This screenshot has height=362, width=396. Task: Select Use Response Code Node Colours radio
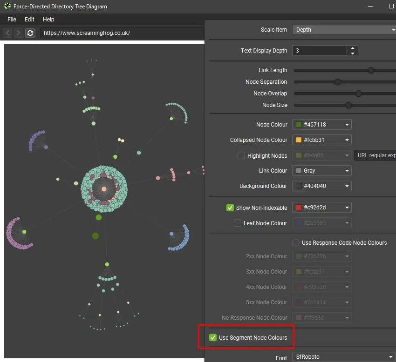point(296,243)
